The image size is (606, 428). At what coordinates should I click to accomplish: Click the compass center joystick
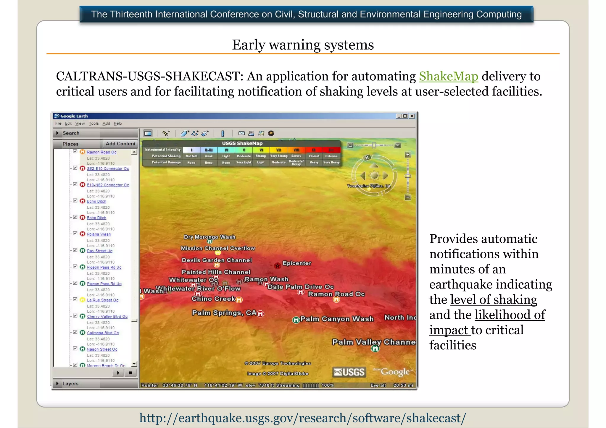[374, 176]
